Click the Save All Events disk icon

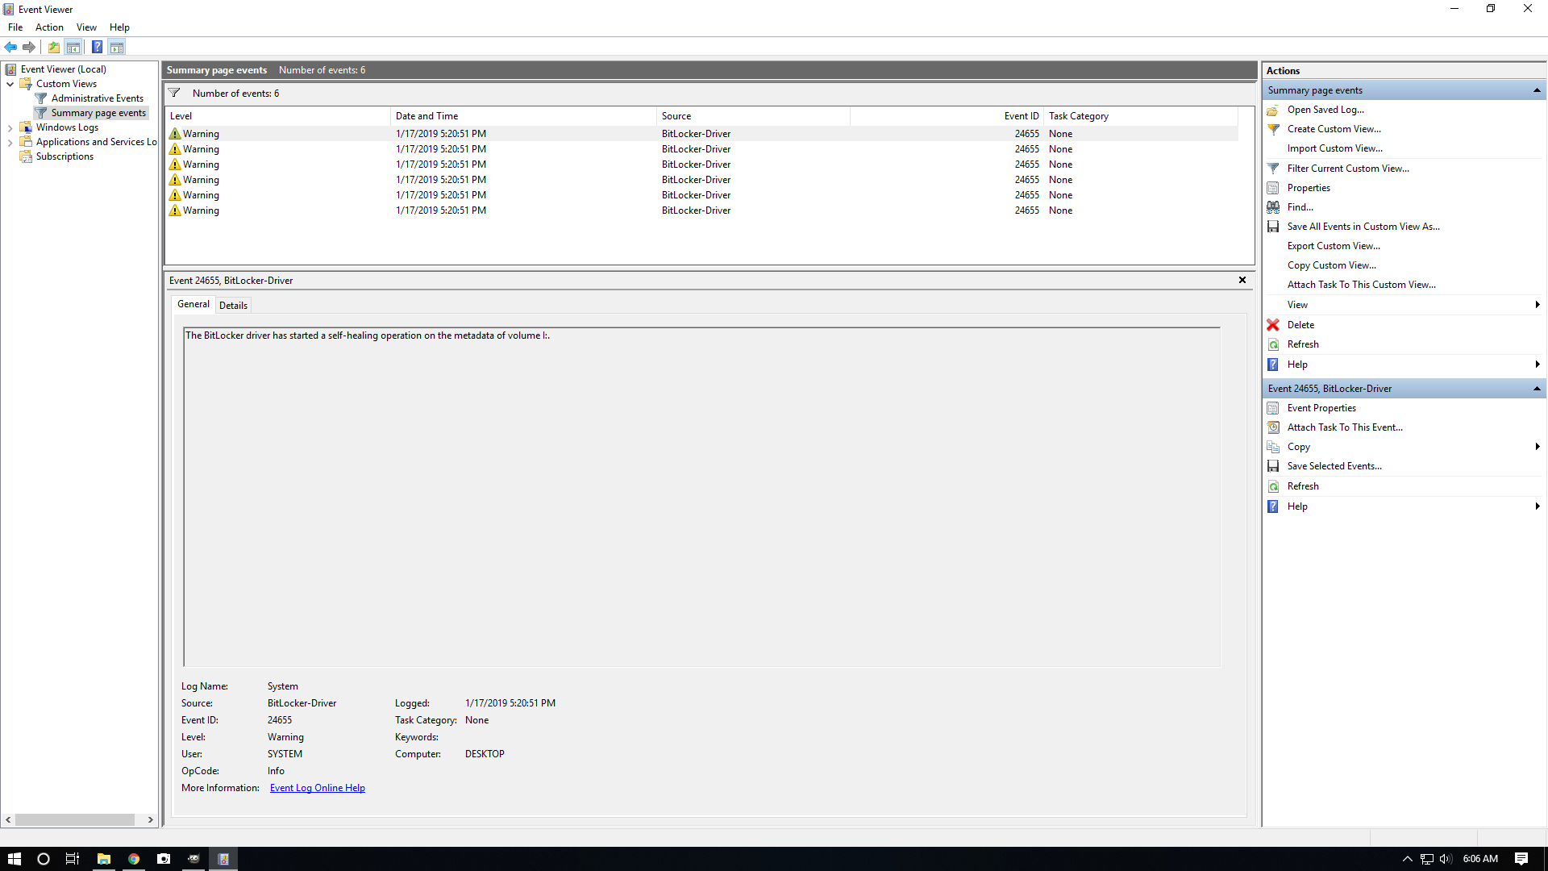point(1273,227)
